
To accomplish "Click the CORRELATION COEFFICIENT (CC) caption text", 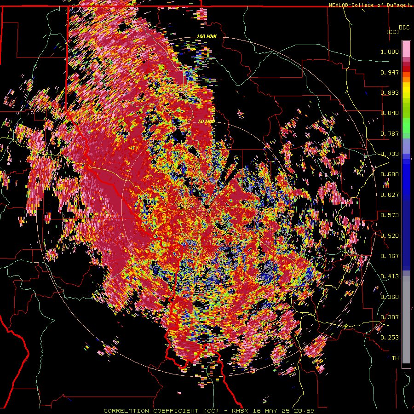I will click(161, 411).
